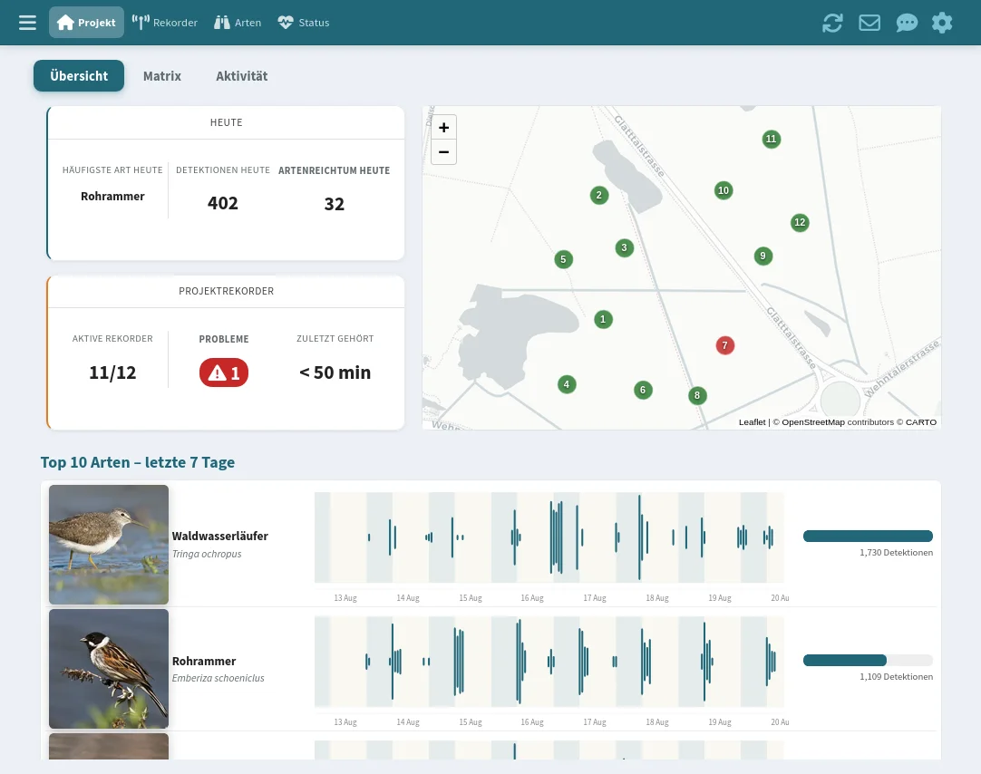Image resolution: width=981 pixels, height=774 pixels.
Task: Open the Status section
Action: click(x=304, y=23)
